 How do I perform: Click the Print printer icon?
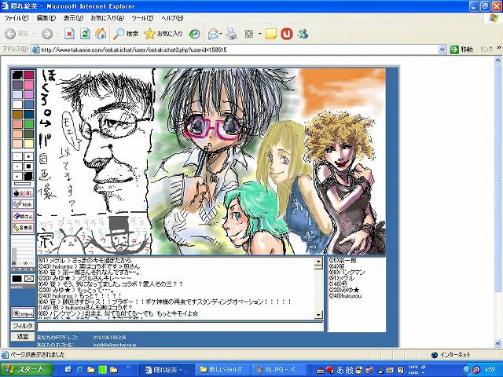[x=231, y=34]
